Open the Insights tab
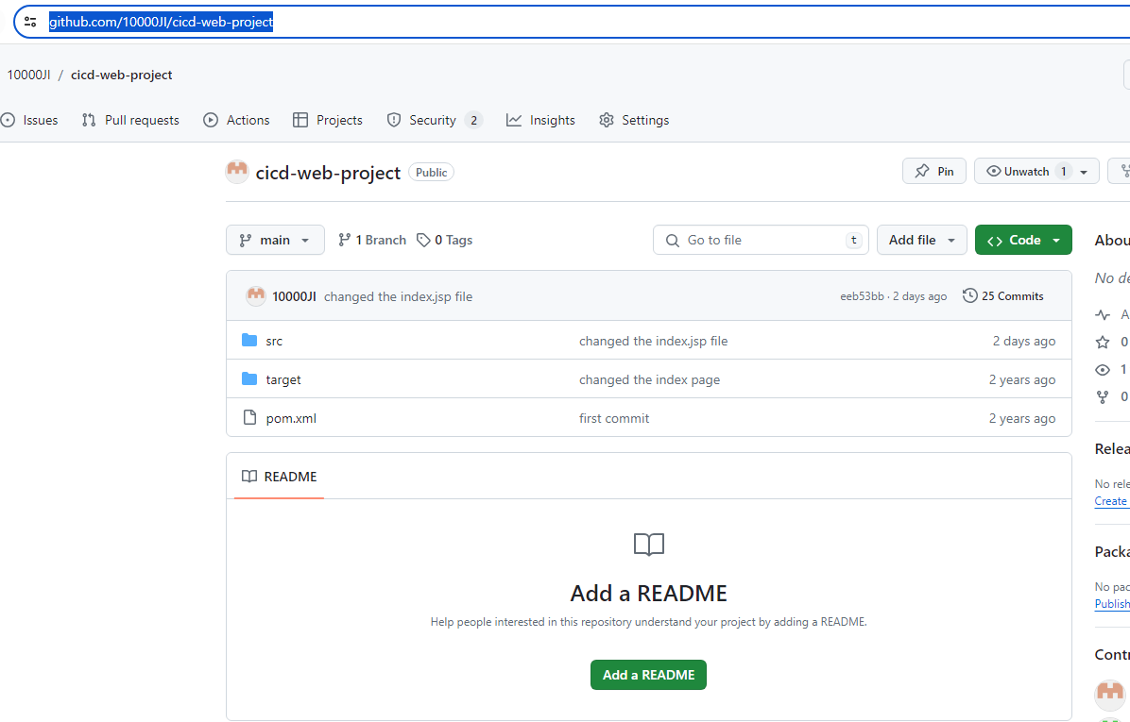Viewport: 1130px width, 722px height. coord(540,120)
